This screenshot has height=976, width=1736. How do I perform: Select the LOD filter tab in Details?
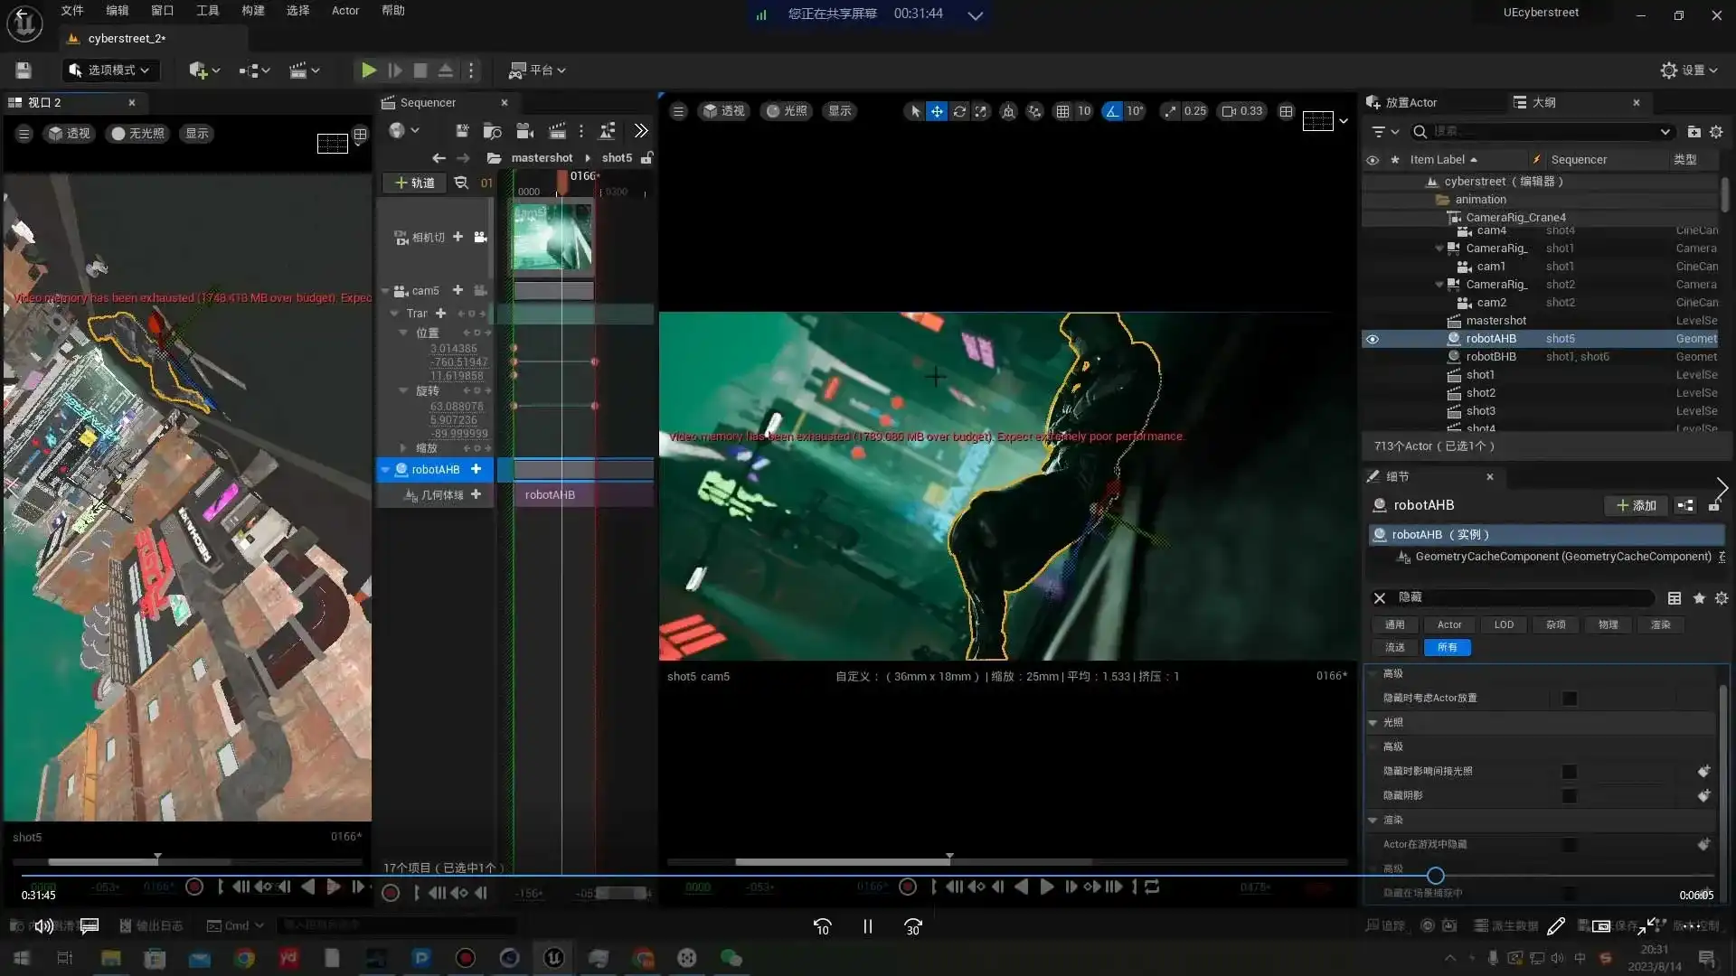point(1503,624)
